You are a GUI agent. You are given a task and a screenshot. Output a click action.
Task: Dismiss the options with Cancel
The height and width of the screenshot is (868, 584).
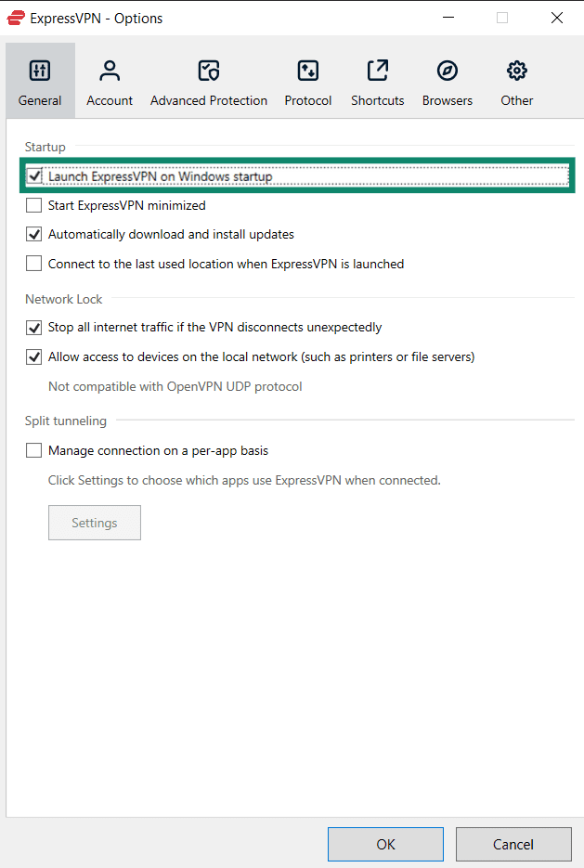click(x=513, y=844)
